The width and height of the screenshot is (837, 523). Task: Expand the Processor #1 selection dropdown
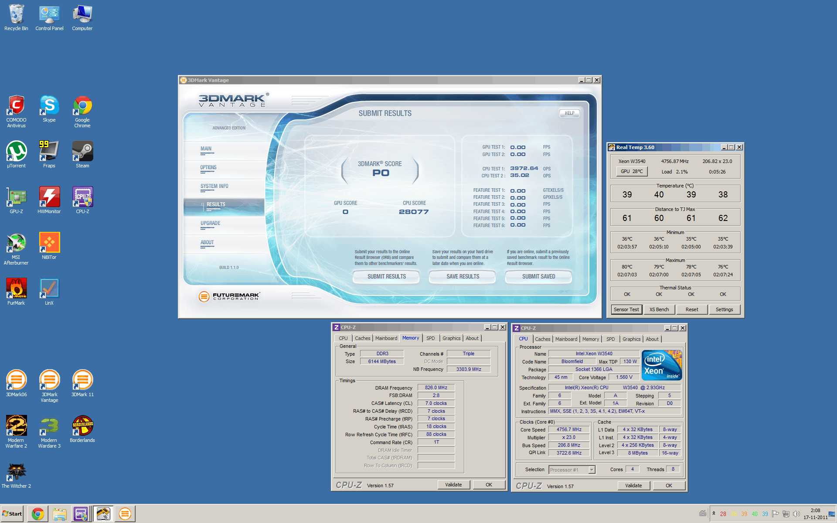pos(592,469)
